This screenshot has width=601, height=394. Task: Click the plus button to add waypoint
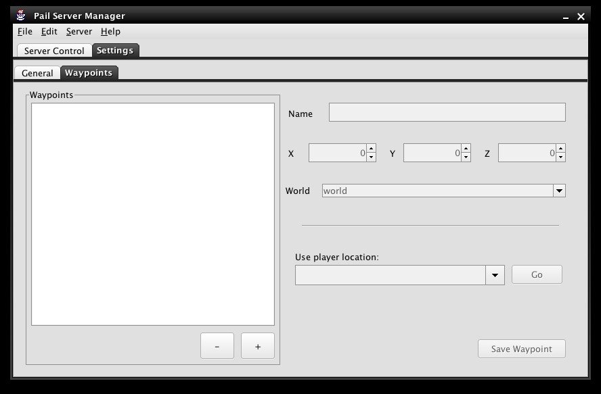click(258, 346)
